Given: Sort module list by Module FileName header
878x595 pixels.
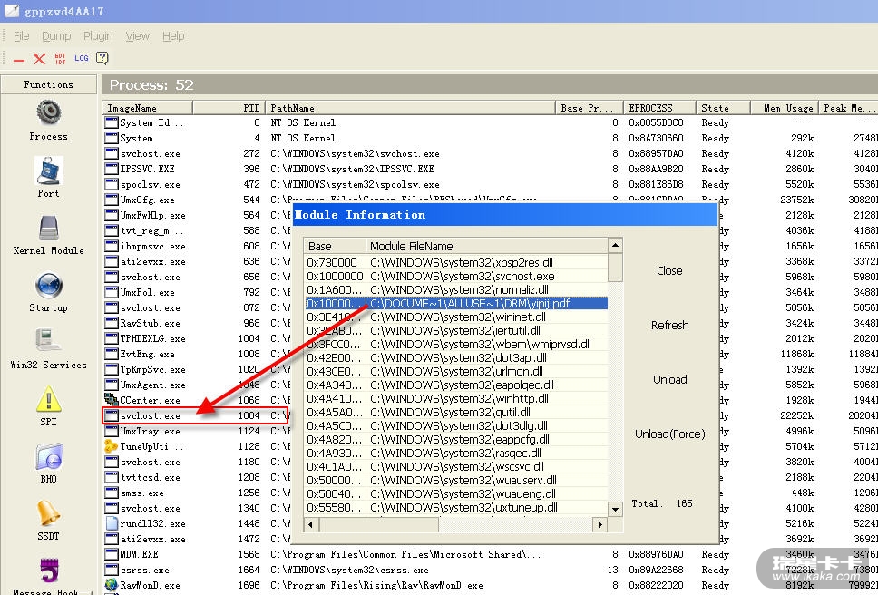Looking at the screenshot, I should click(486, 246).
